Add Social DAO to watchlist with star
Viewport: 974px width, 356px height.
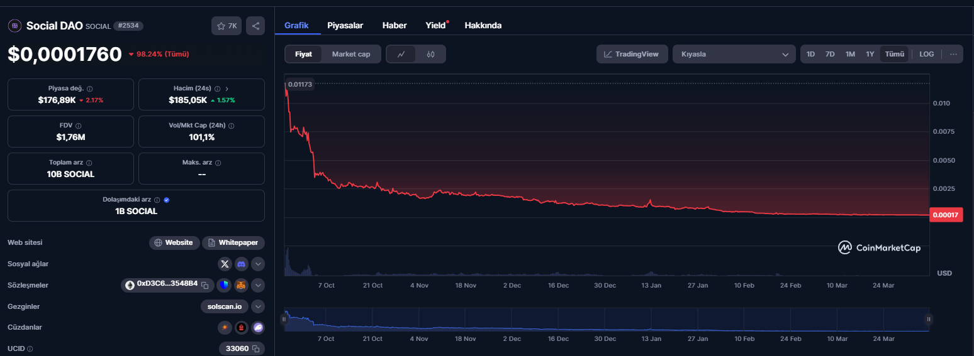pyautogui.click(x=226, y=26)
